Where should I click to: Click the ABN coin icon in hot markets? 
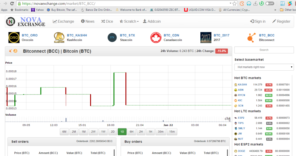236,90
